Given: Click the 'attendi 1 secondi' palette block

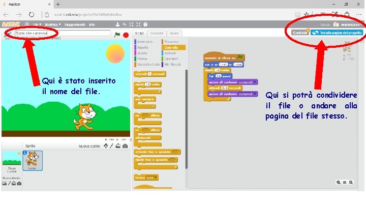Looking at the screenshot, I should click(150, 74).
